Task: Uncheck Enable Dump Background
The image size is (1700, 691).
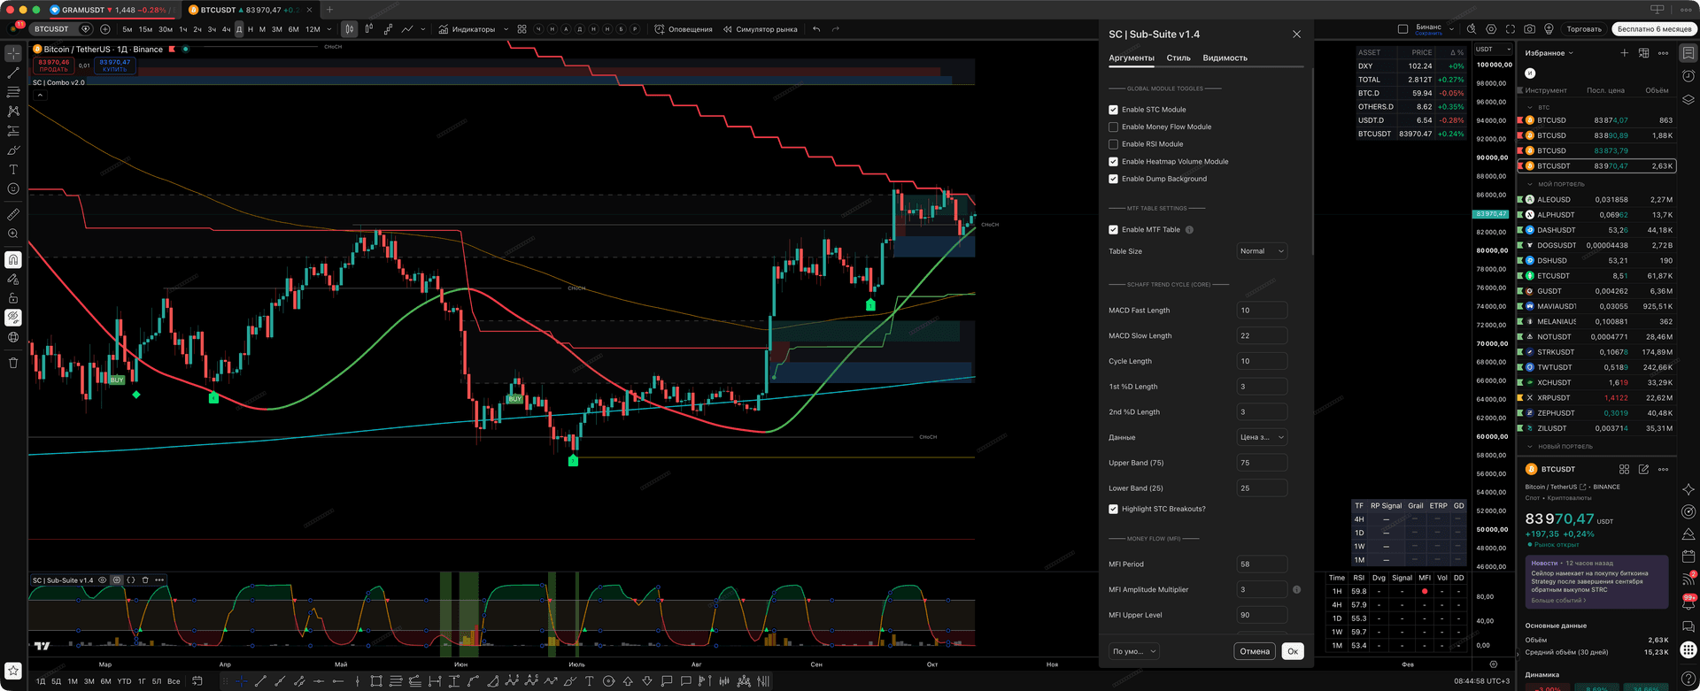Action: 1113,179
